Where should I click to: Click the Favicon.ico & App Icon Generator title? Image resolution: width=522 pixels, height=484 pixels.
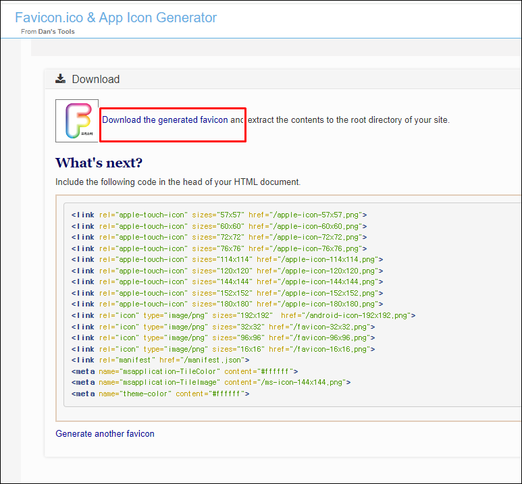click(x=116, y=18)
